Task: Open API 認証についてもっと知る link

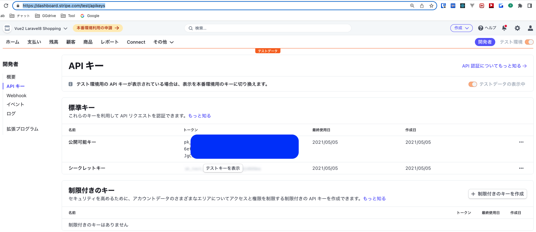Action: [x=494, y=66]
